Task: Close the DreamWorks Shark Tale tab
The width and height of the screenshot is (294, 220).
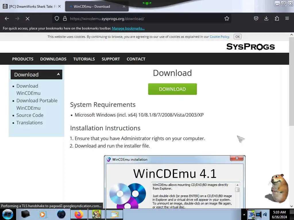Action: [59, 6]
